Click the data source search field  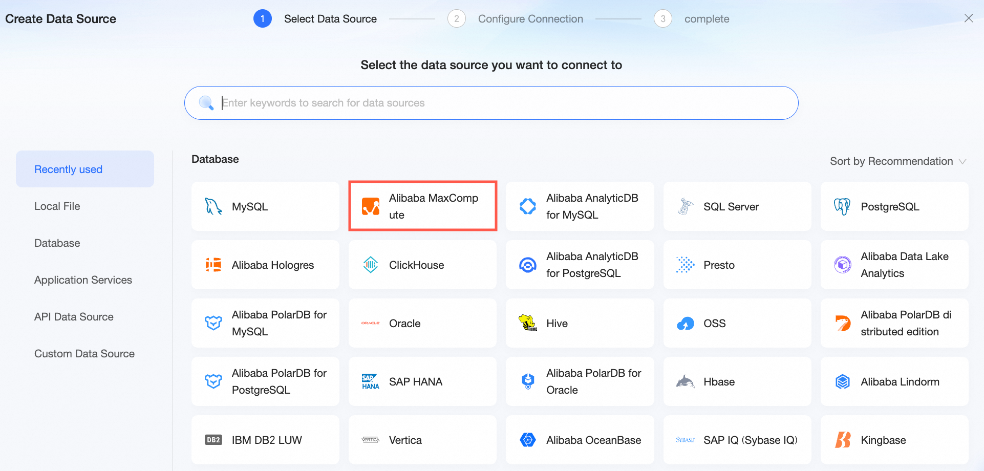pyautogui.click(x=491, y=103)
